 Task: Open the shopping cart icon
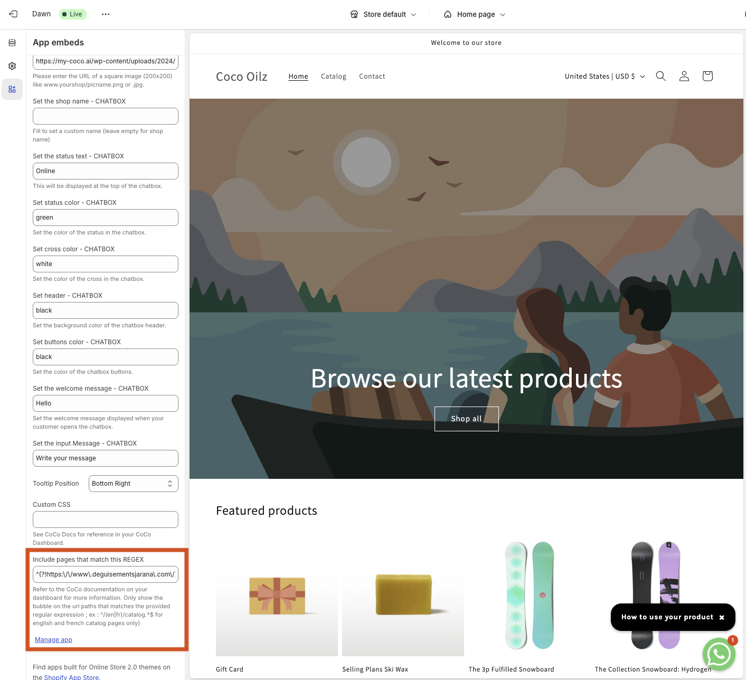(x=707, y=76)
